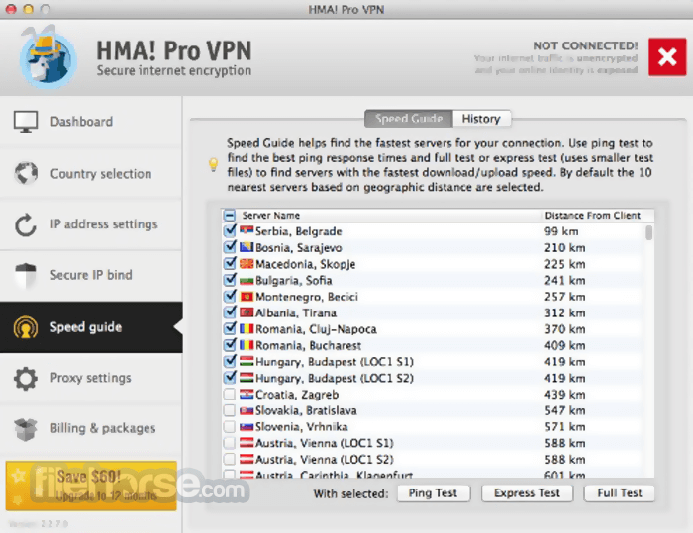Click the Bosnia flag icon
The height and width of the screenshot is (533, 693).
[x=247, y=247]
